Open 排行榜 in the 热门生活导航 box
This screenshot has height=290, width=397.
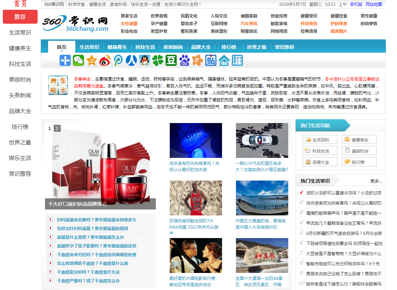[359, 162]
